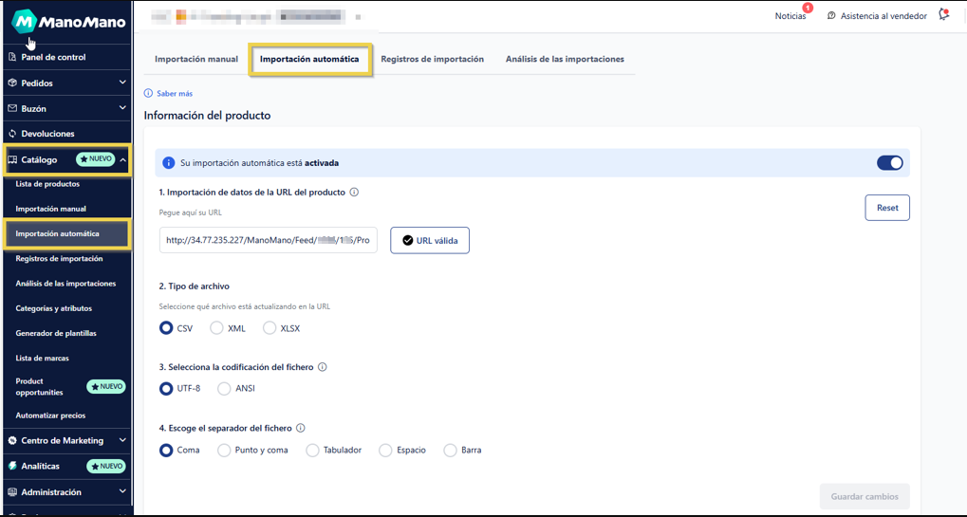Open the Registros de importación tab

coord(432,59)
